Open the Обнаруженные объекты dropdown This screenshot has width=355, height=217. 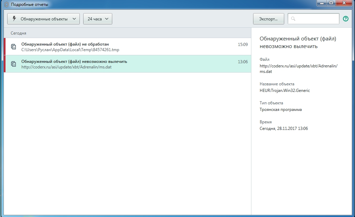point(44,19)
